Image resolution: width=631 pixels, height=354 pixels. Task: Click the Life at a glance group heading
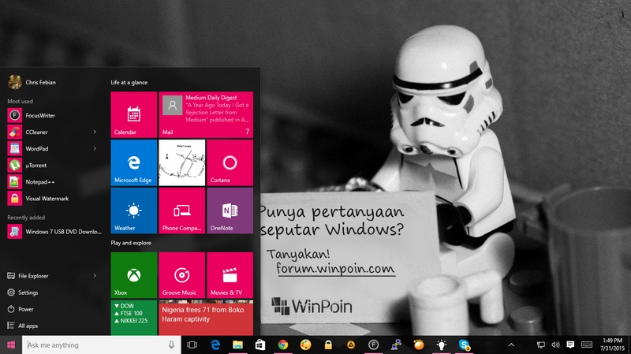point(129,83)
